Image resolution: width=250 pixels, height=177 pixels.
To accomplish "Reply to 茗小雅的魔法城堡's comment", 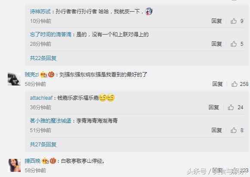I will 216,130.
